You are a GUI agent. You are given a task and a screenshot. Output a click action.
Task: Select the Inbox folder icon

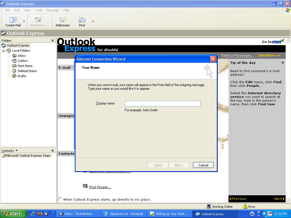point(14,56)
